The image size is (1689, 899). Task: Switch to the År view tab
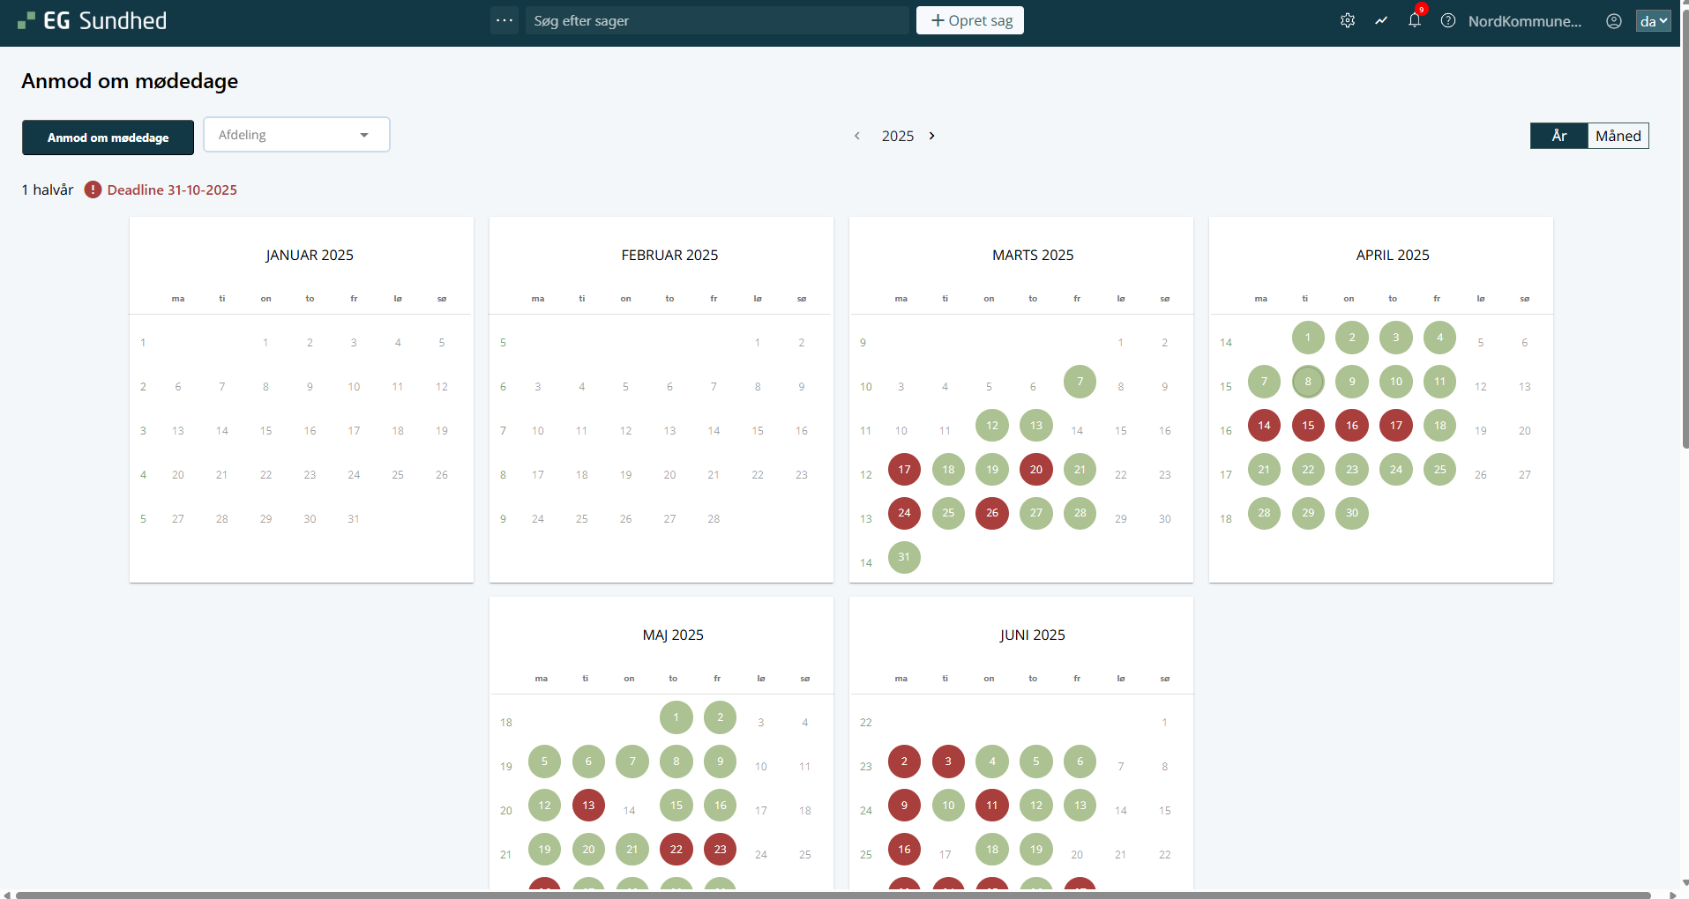tap(1558, 136)
